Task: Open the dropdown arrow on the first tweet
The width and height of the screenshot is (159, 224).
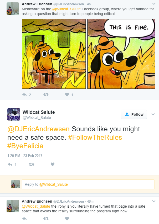Action: tap(154, 4)
